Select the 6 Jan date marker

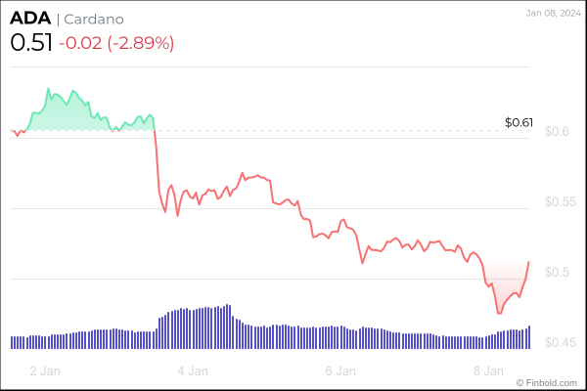pyautogui.click(x=340, y=370)
